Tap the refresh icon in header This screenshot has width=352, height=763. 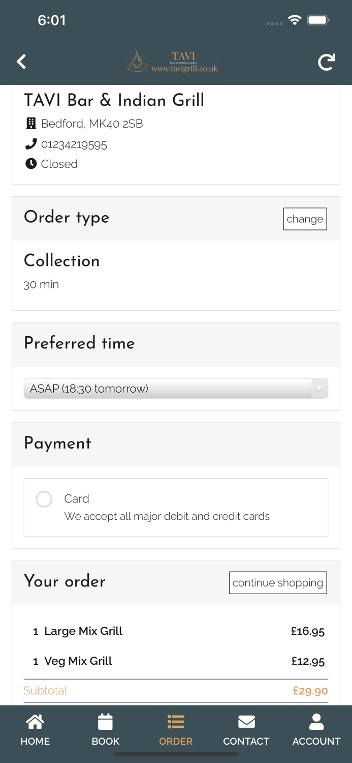pos(326,62)
